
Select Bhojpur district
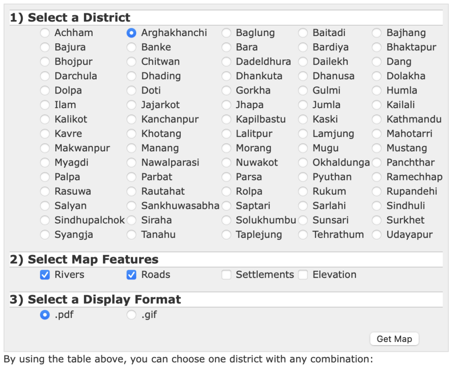pos(45,61)
